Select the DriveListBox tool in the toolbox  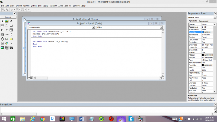tap(7, 39)
